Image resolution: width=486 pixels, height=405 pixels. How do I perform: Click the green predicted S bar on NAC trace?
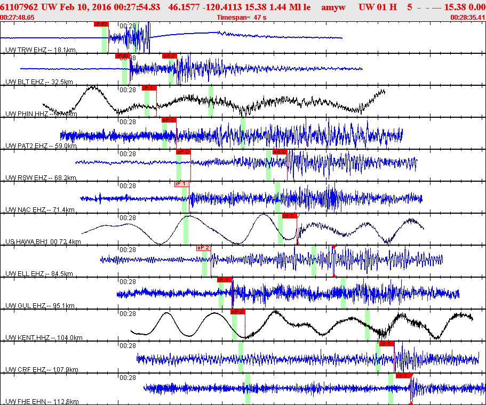278,197
